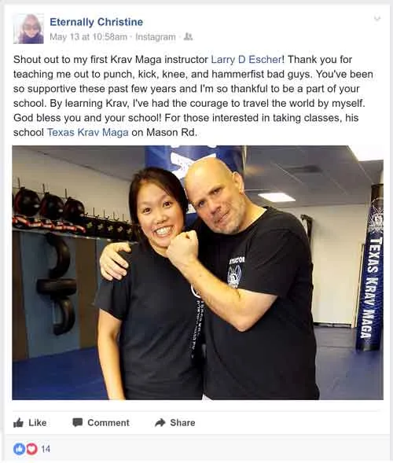
Task: Open Eternally Christine profile name link
Action: pos(96,22)
